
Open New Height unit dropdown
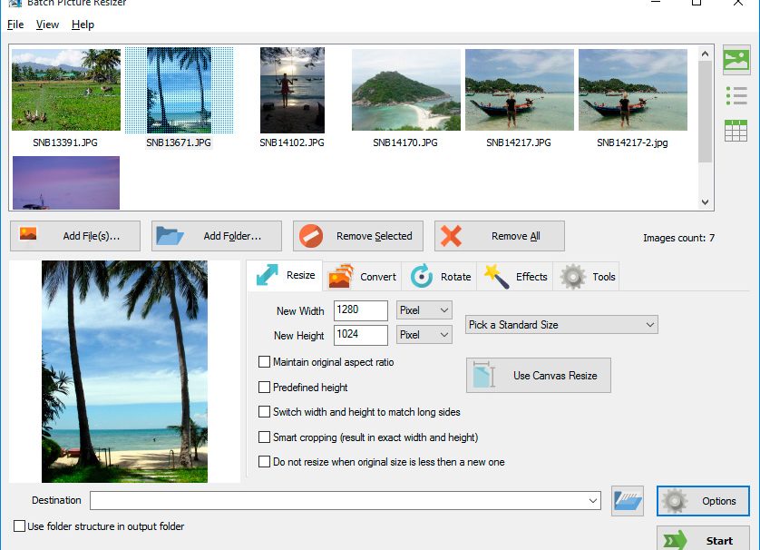(424, 334)
